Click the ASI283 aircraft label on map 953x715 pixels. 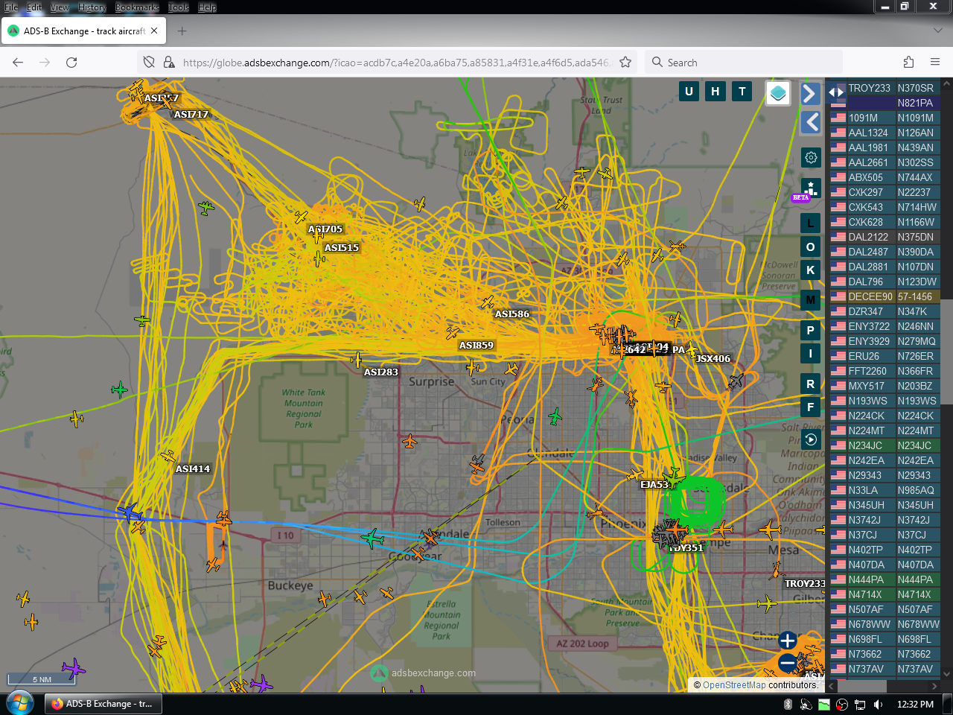381,372
